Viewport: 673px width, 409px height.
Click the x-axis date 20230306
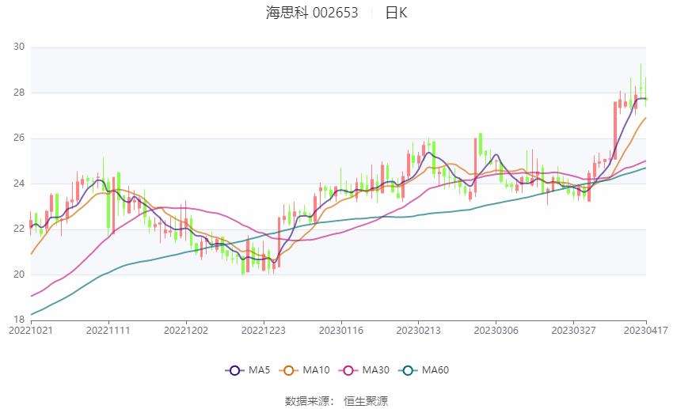pyautogui.click(x=496, y=331)
